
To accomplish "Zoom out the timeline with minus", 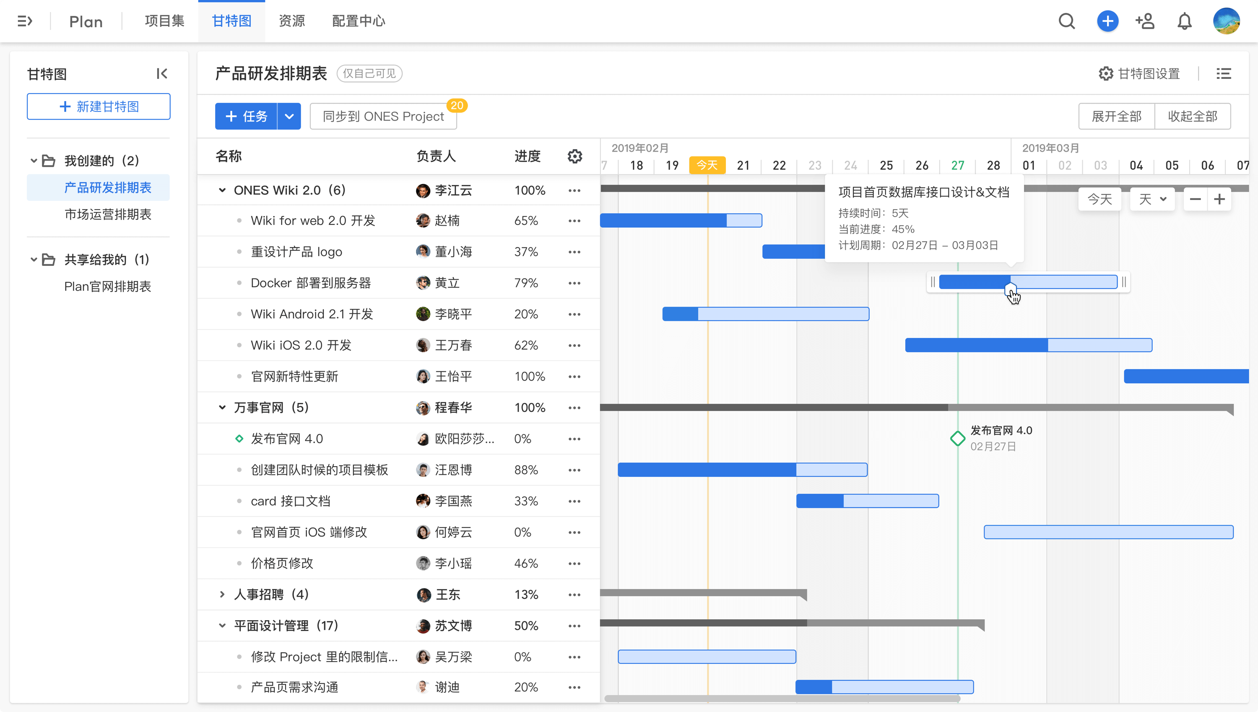I will 1196,199.
